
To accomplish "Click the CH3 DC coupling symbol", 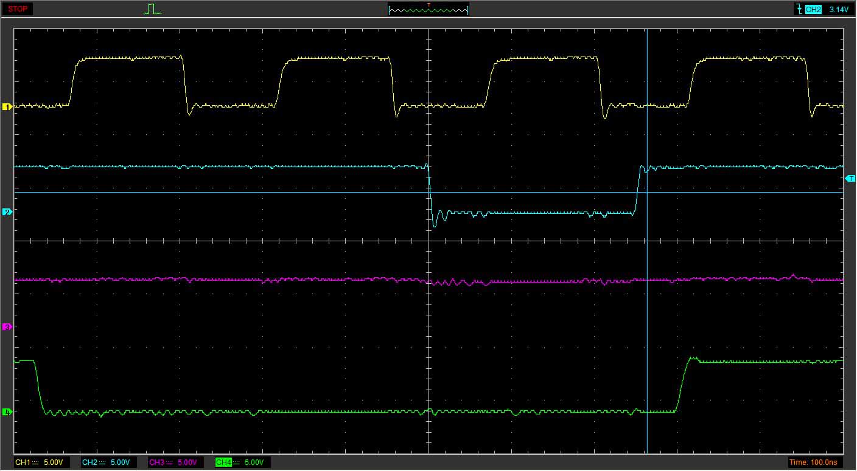I will (x=169, y=462).
